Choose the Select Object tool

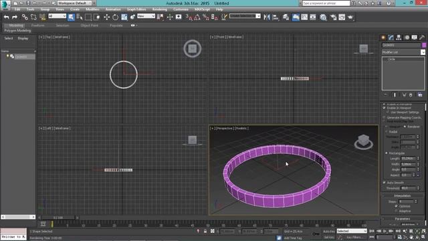pyautogui.click(x=71, y=17)
